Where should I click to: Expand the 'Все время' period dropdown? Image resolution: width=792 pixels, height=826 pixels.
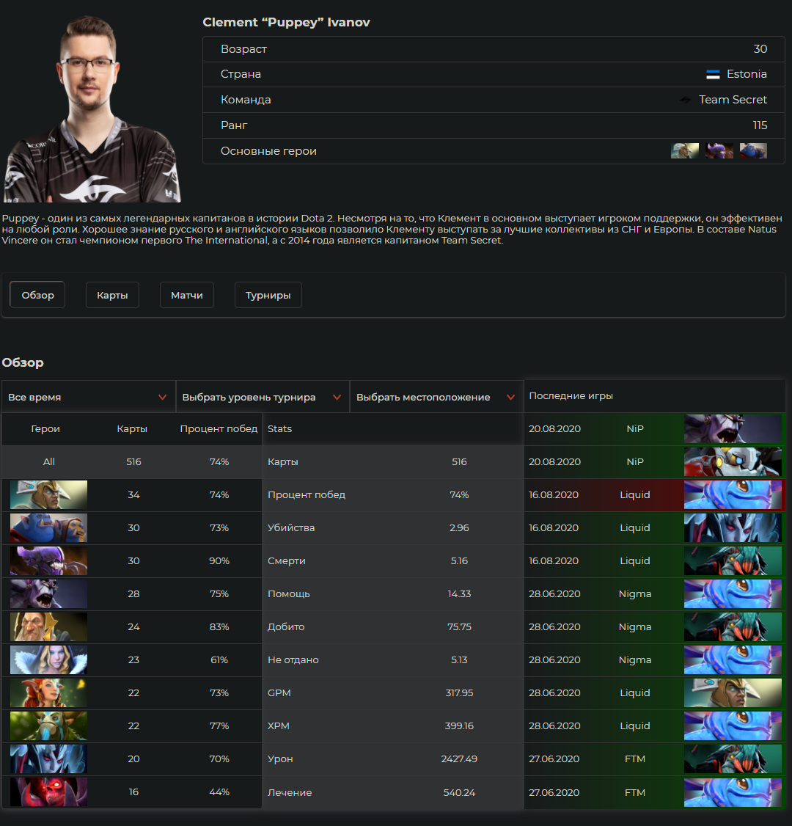tap(88, 397)
